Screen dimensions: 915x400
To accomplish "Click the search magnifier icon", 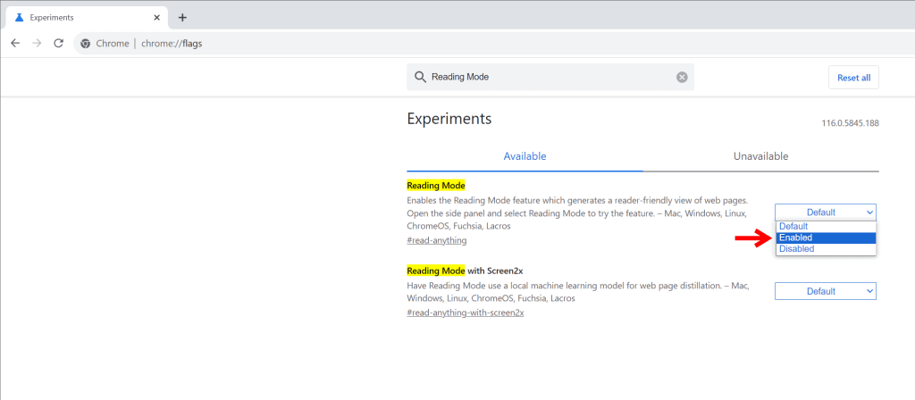I will (x=420, y=78).
